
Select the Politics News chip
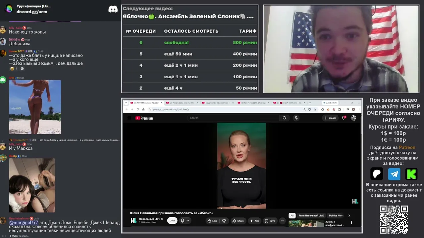point(336,216)
